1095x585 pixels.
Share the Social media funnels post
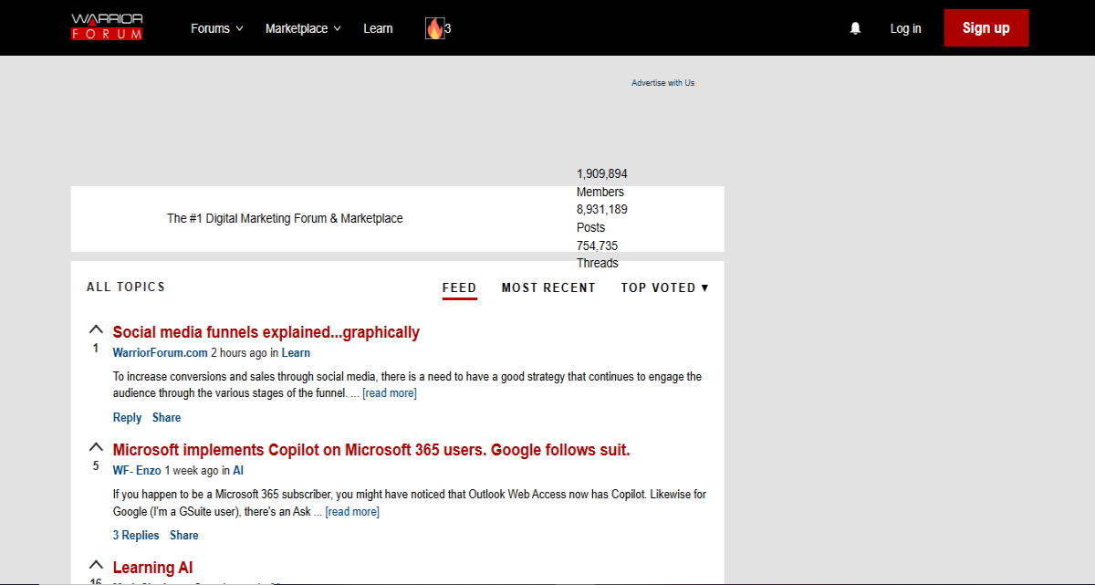166,418
